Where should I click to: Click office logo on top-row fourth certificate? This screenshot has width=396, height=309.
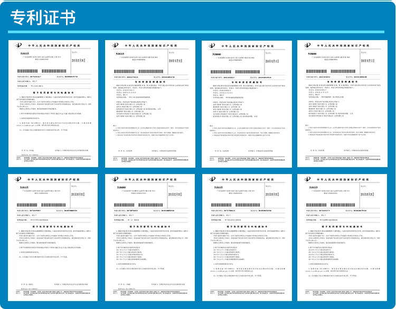pyautogui.click(x=307, y=45)
